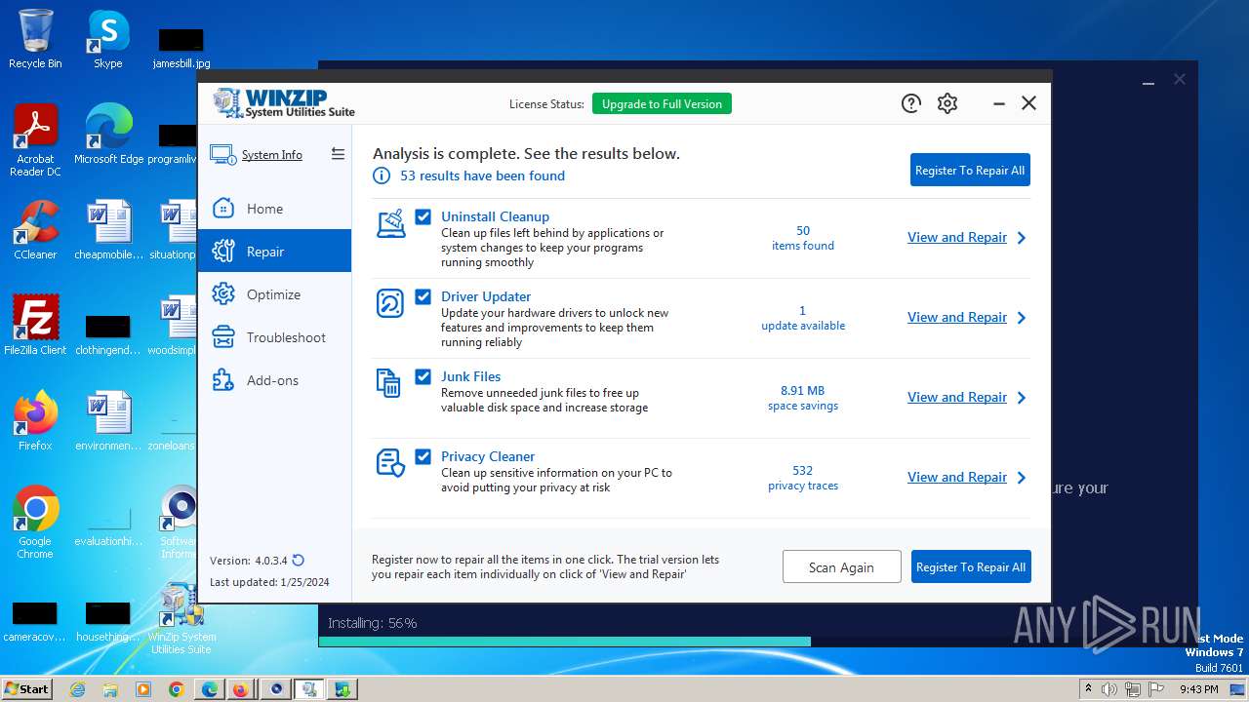View and Repair Junk Files
Image resolution: width=1249 pixels, height=702 pixels.
957,398
